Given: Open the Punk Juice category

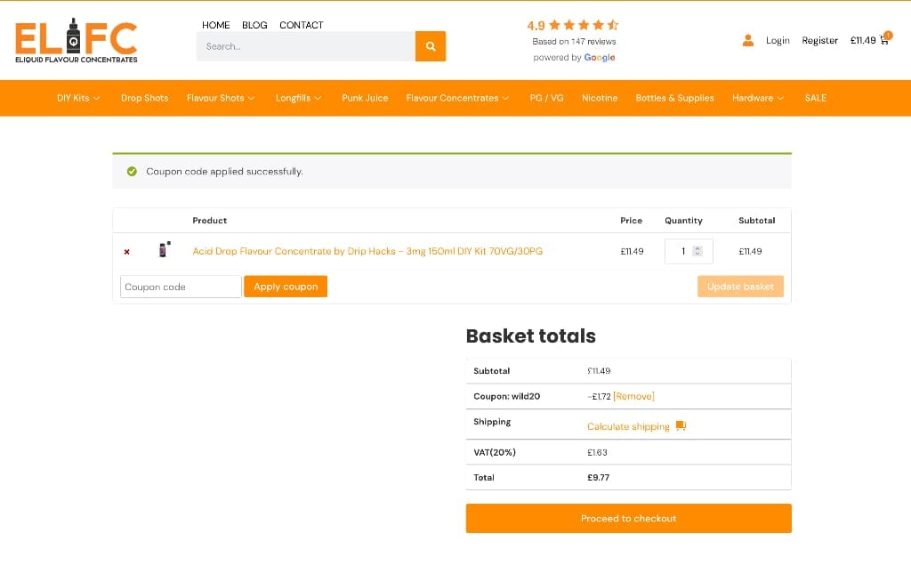Looking at the screenshot, I should click(x=365, y=98).
